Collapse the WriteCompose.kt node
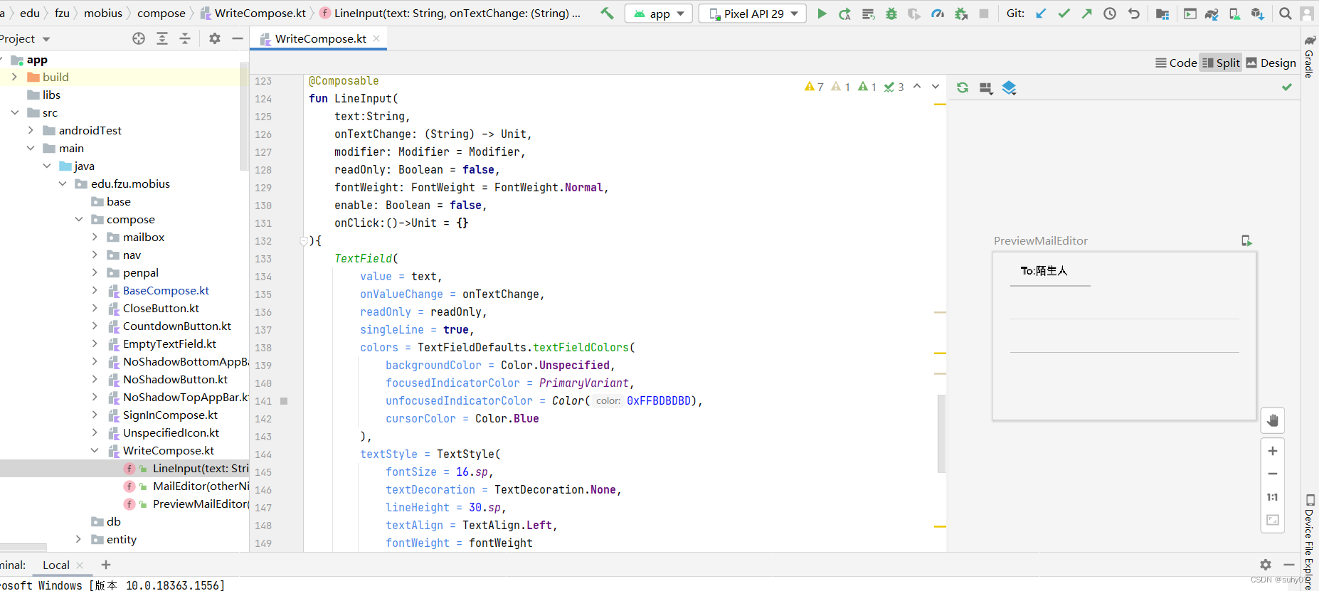Image resolution: width=1319 pixels, height=591 pixels. (95, 450)
